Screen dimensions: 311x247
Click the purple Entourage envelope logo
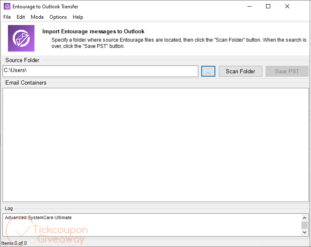point(21,38)
